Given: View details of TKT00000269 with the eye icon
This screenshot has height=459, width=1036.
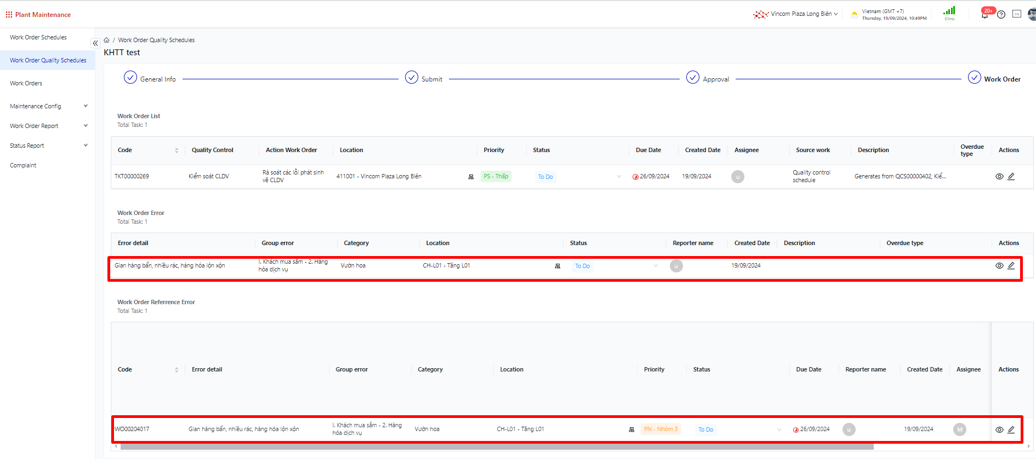Looking at the screenshot, I should 999,177.
